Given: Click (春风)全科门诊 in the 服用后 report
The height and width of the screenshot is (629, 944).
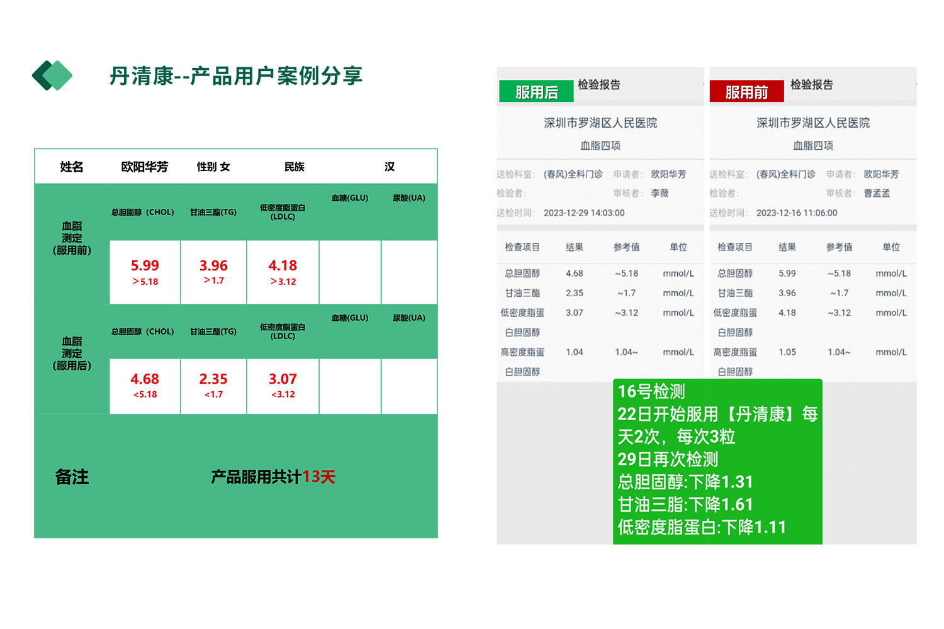Looking at the screenshot, I should (x=573, y=174).
